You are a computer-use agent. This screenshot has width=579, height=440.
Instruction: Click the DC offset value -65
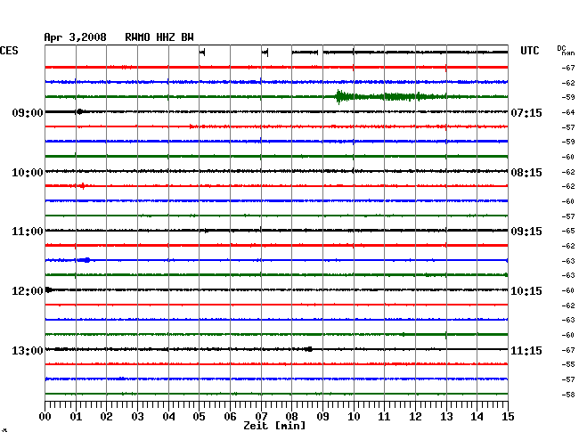568,231
